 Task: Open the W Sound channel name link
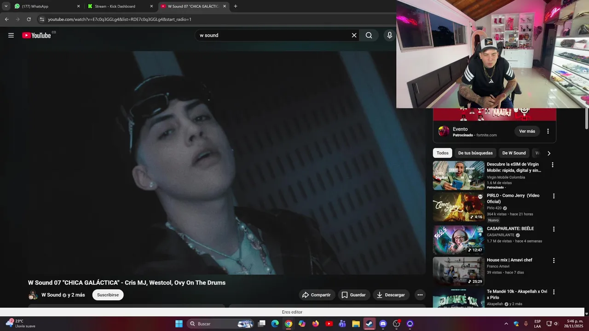(51, 295)
